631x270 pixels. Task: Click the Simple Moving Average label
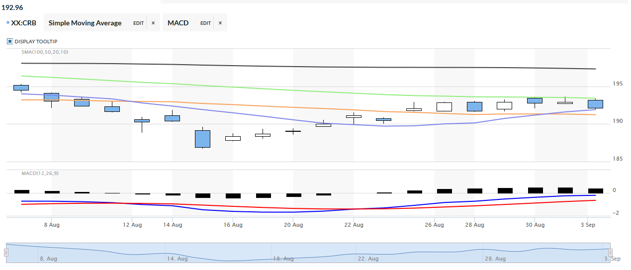tap(85, 23)
